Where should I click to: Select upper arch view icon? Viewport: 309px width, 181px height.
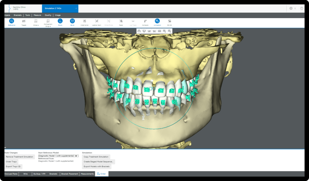[x=139, y=31]
